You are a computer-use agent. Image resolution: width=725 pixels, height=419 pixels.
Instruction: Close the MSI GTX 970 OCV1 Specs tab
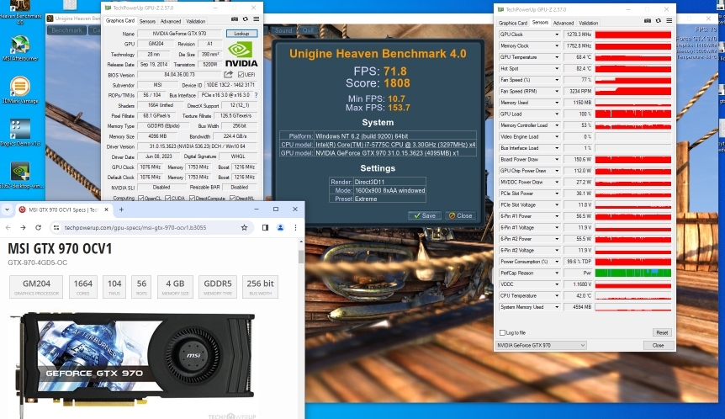pos(106,209)
